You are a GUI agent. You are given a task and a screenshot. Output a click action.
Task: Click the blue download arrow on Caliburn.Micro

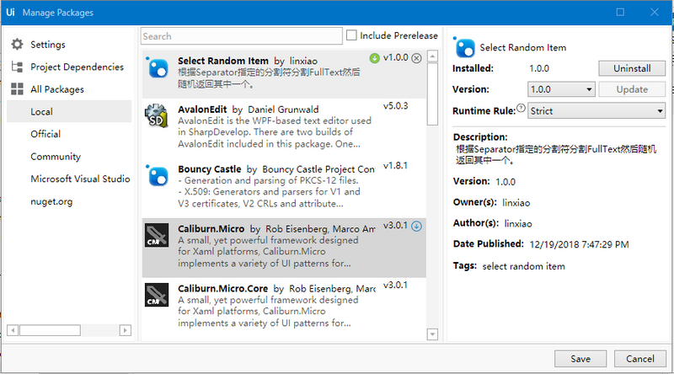416,226
